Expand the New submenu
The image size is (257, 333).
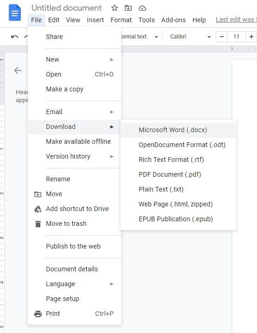pyautogui.click(x=75, y=59)
